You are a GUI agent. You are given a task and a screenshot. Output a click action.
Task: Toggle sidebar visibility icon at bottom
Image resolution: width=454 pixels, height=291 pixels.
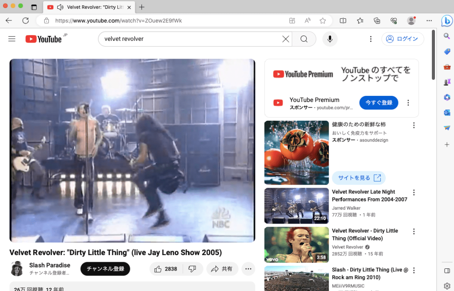447,271
